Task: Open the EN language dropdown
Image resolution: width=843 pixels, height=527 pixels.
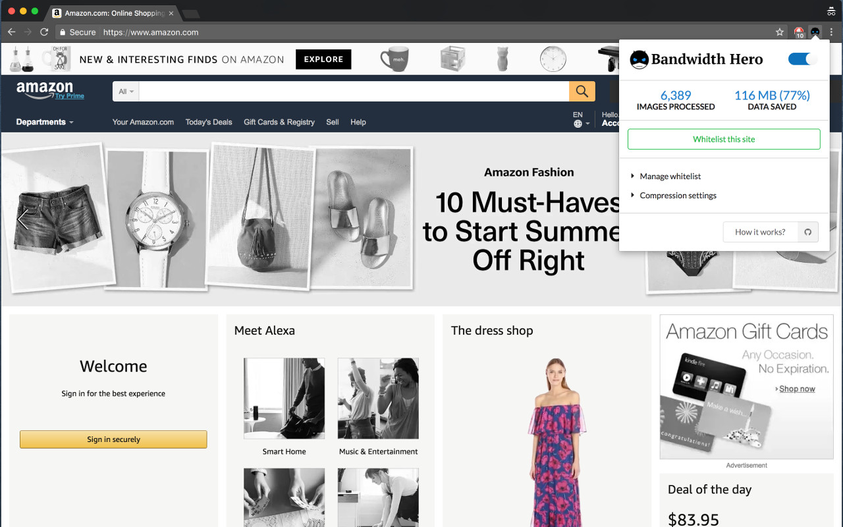Action: (582, 119)
